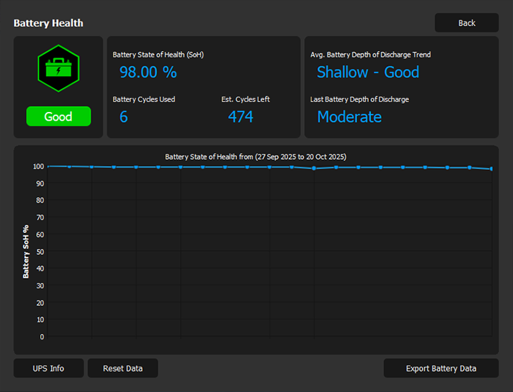Image resolution: width=513 pixels, height=392 pixels.
Task: Select the 98.00 % State of Health value
Action: coord(148,73)
